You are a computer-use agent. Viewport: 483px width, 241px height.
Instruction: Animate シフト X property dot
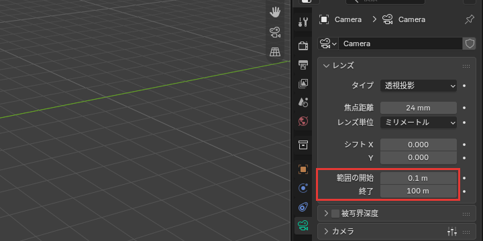(x=464, y=145)
